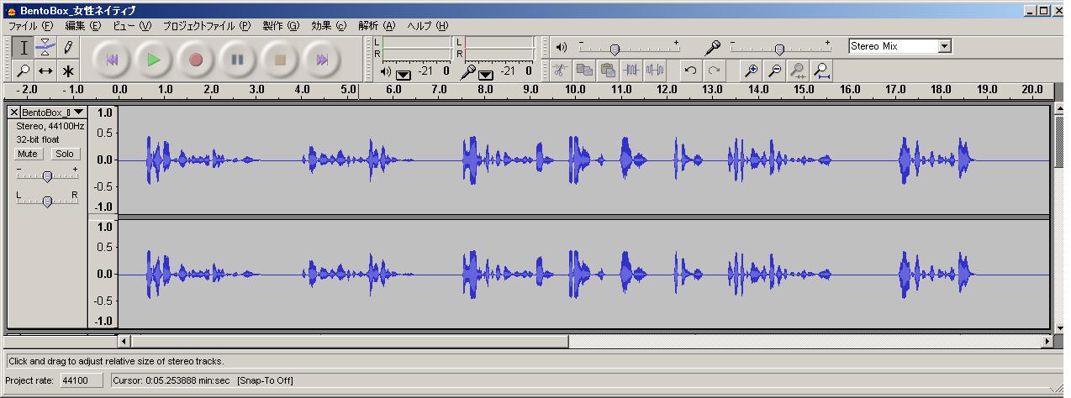
Task: Click the horizontal scrollbar thumb
Action: [349, 341]
